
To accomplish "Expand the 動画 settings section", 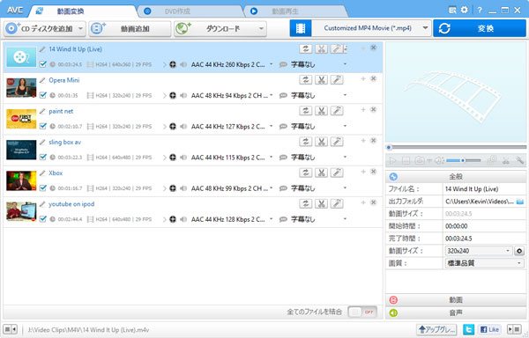I will click(x=456, y=299).
